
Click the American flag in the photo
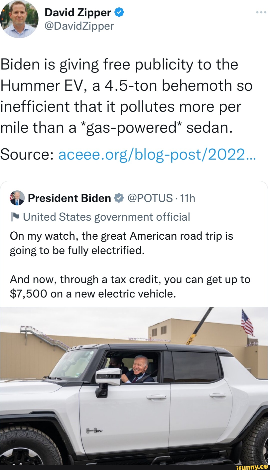coord(247,322)
